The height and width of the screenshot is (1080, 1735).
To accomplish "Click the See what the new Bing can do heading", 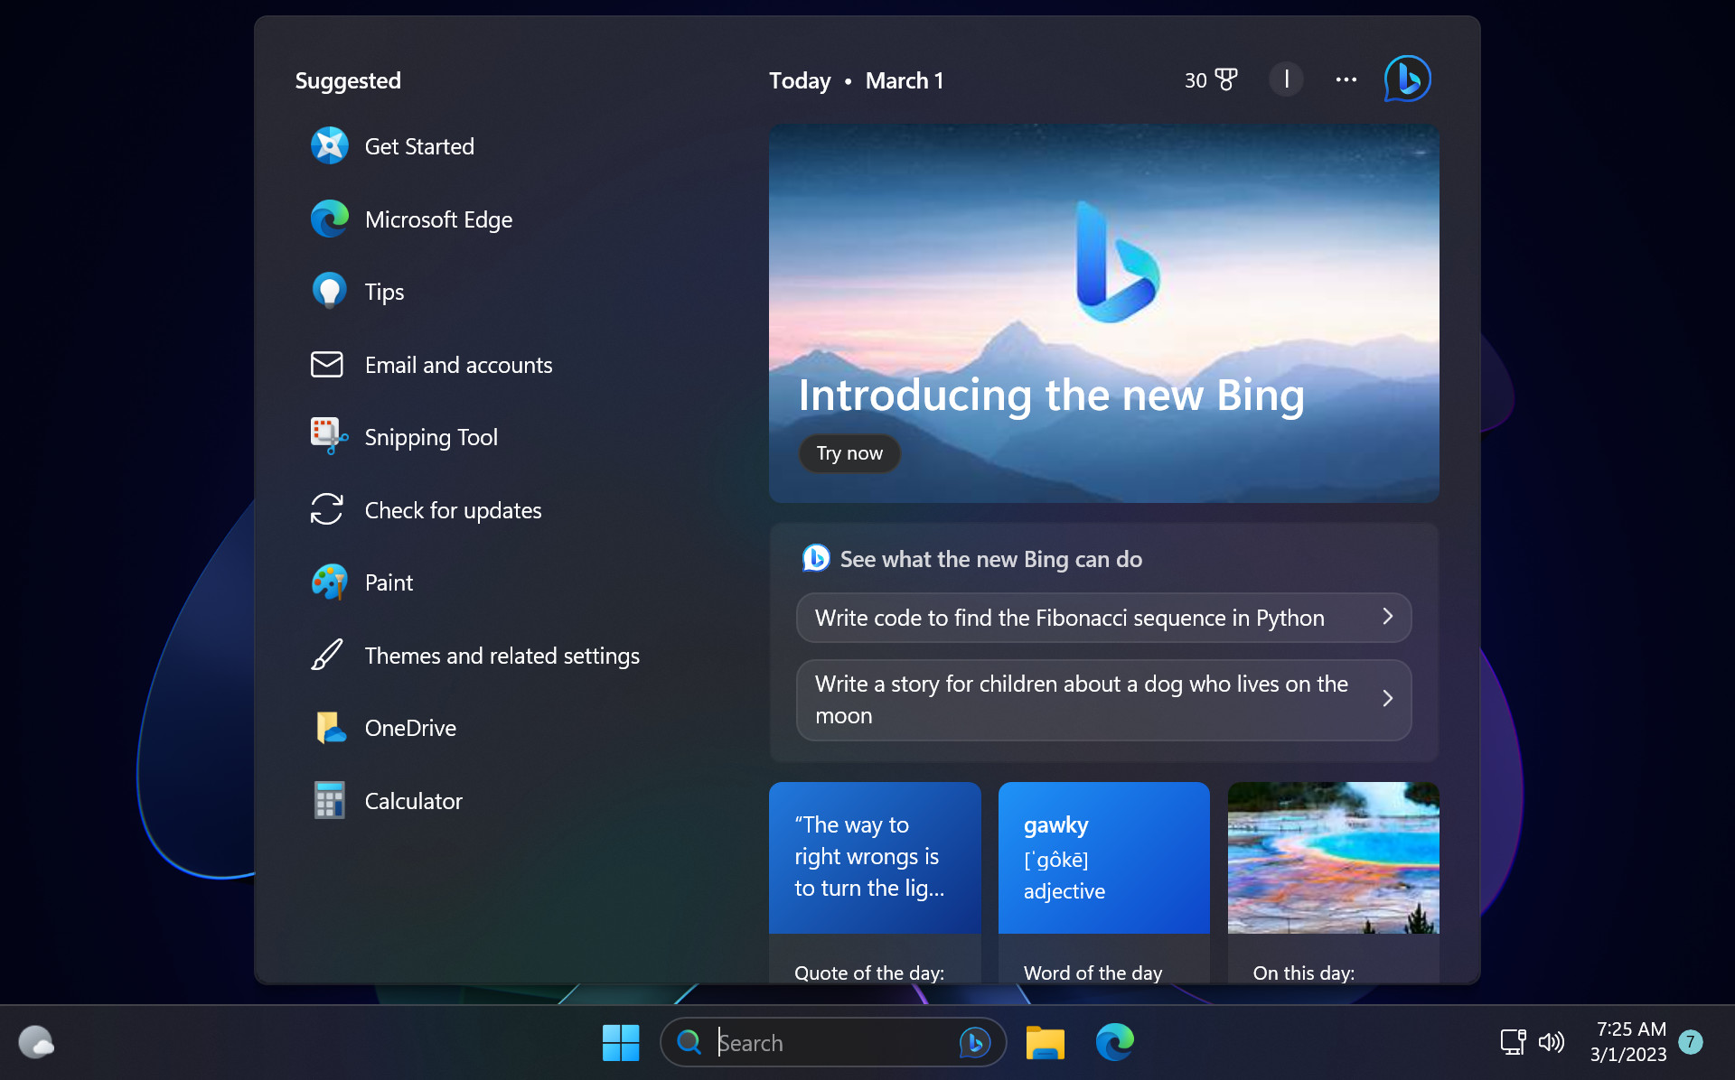I will point(991,559).
